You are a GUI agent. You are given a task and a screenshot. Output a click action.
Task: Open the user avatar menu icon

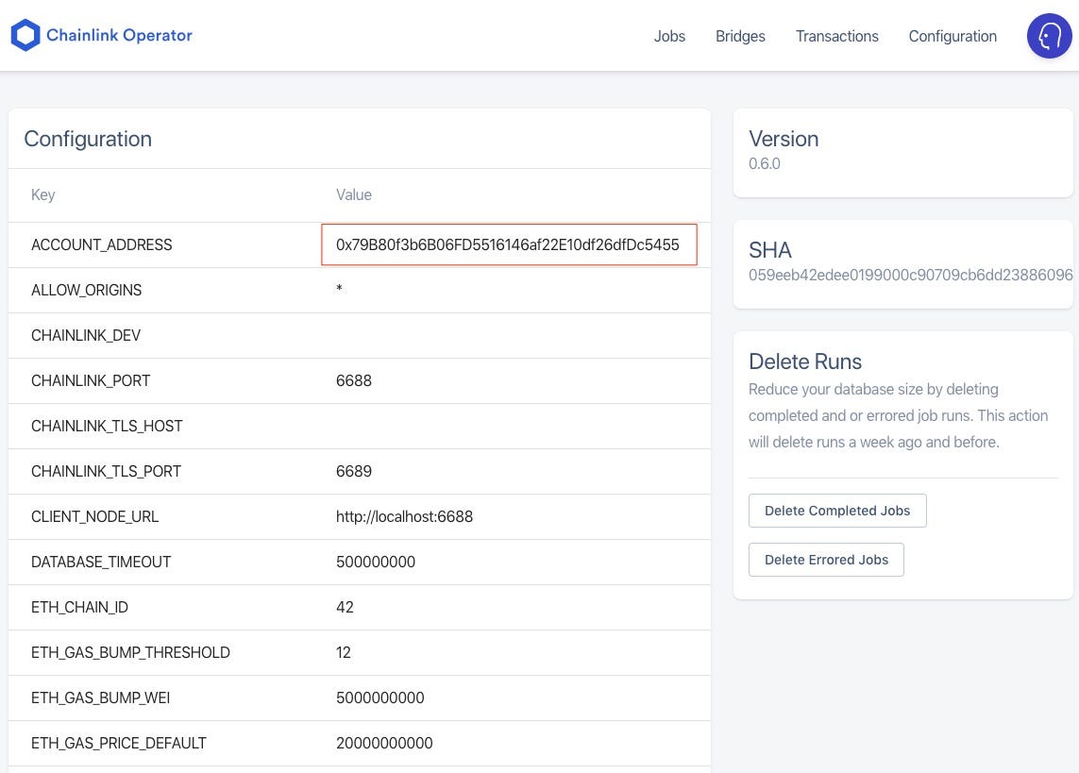point(1049,36)
